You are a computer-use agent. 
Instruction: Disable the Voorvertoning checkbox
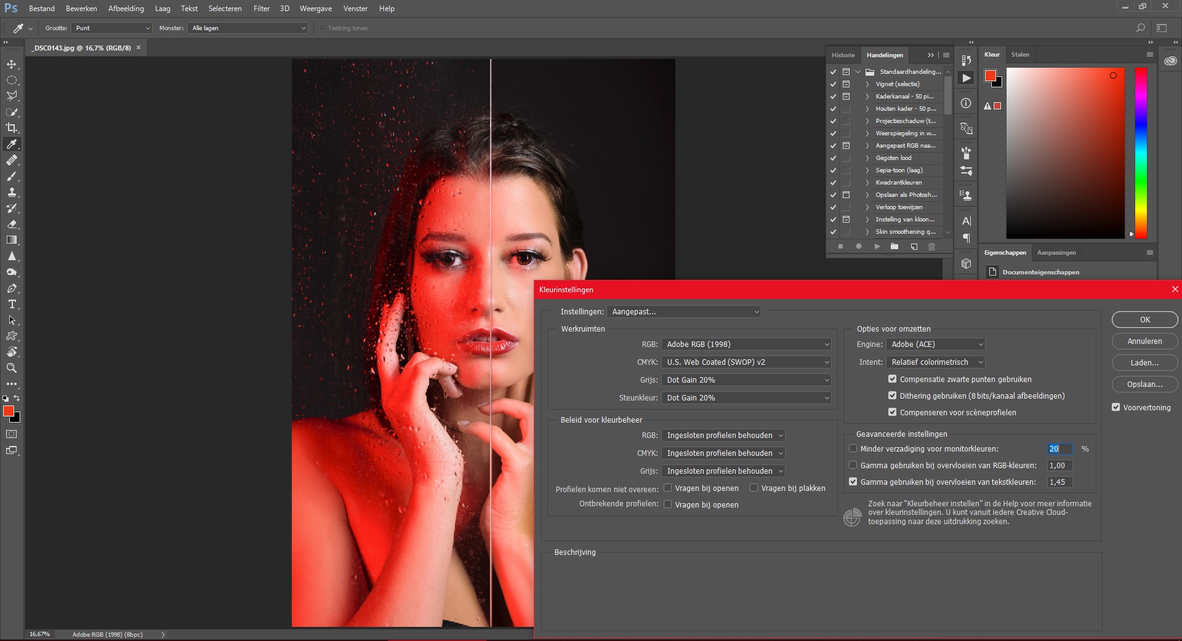point(1116,407)
